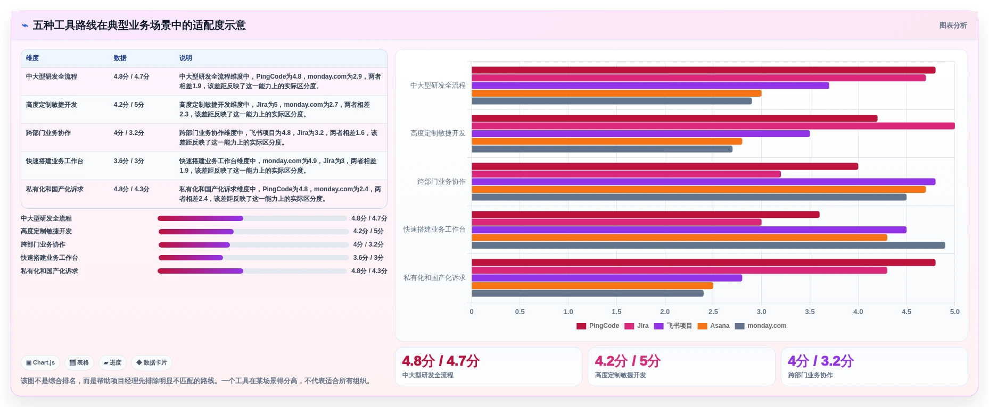This screenshot has height=407, width=989.
Task: Click Jira bar in 高度定制敏捷开发 group
Action: tap(713, 126)
